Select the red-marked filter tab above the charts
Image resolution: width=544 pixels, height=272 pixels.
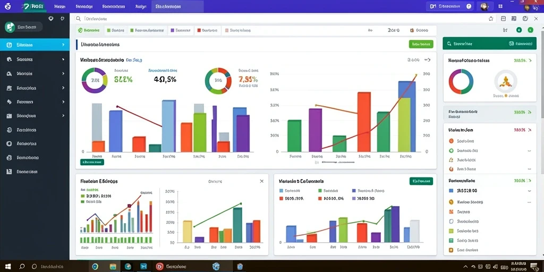(x=208, y=30)
